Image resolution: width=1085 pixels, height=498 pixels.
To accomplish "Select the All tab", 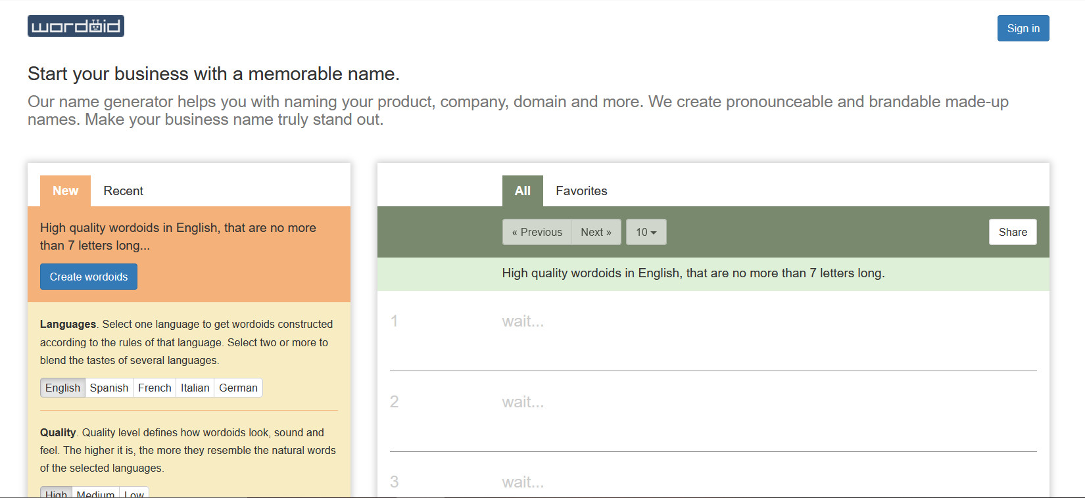I will tap(523, 191).
